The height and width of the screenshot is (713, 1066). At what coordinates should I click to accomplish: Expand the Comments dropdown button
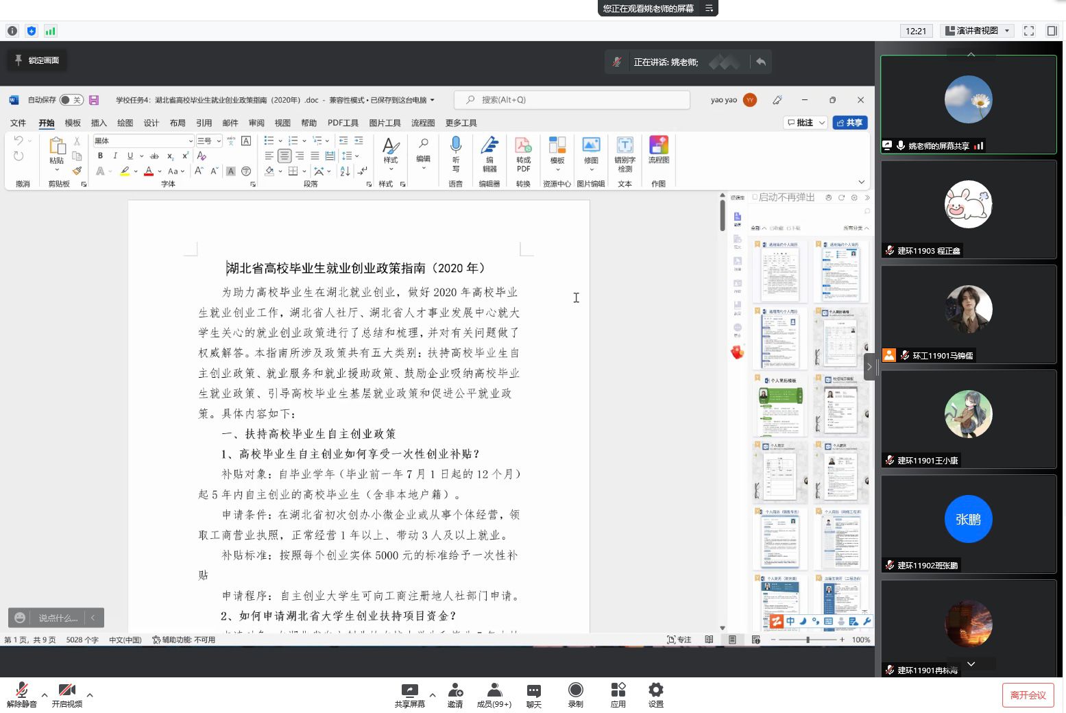click(x=822, y=123)
